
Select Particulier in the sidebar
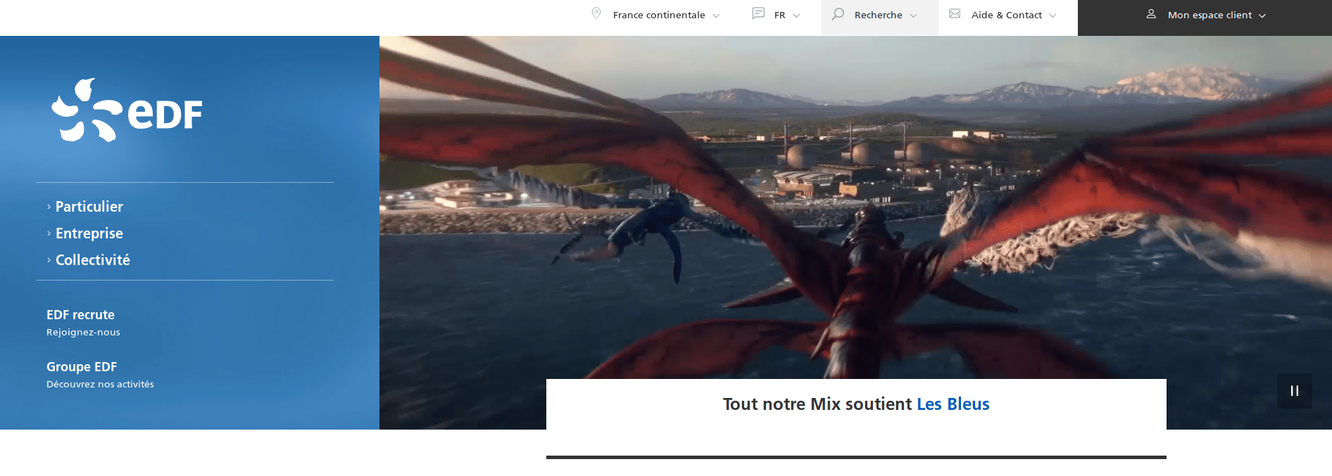click(x=89, y=207)
